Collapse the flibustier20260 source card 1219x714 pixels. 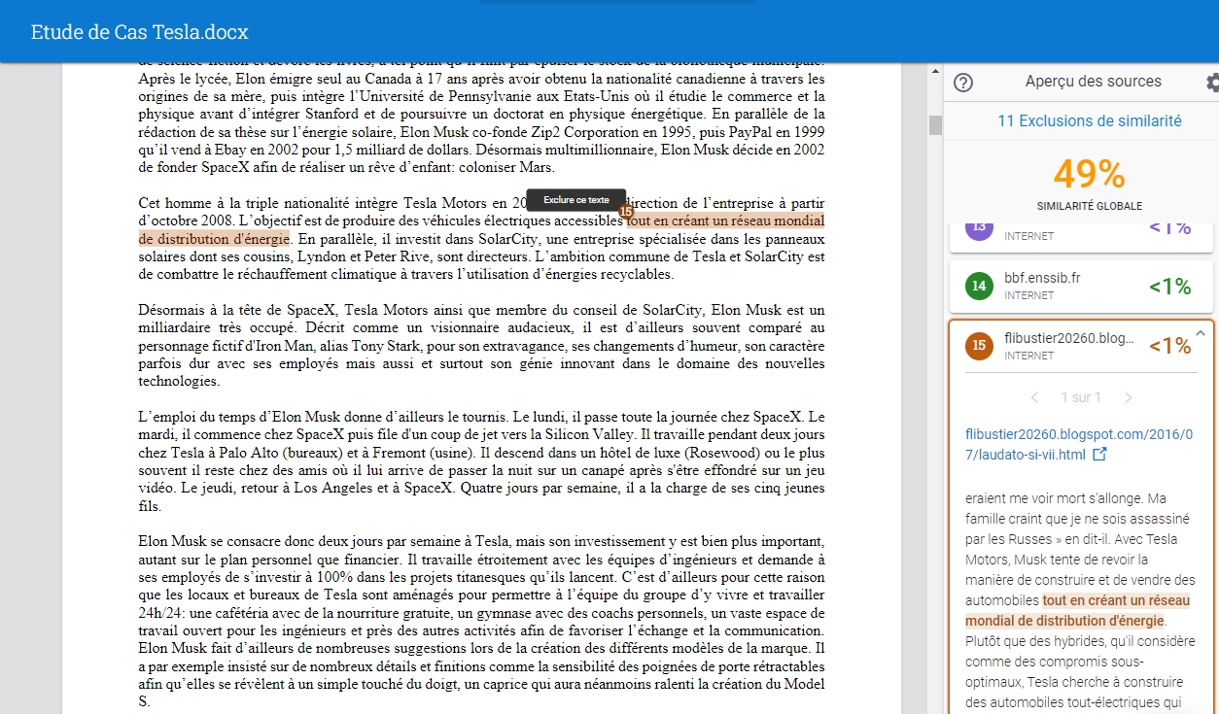pos(1201,333)
